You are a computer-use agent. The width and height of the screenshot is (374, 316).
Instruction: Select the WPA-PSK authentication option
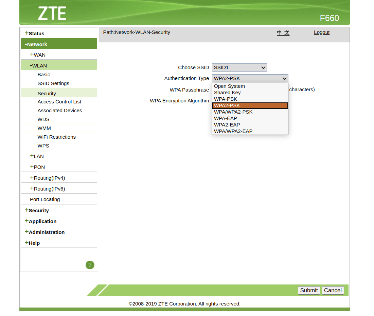coord(250,99)
